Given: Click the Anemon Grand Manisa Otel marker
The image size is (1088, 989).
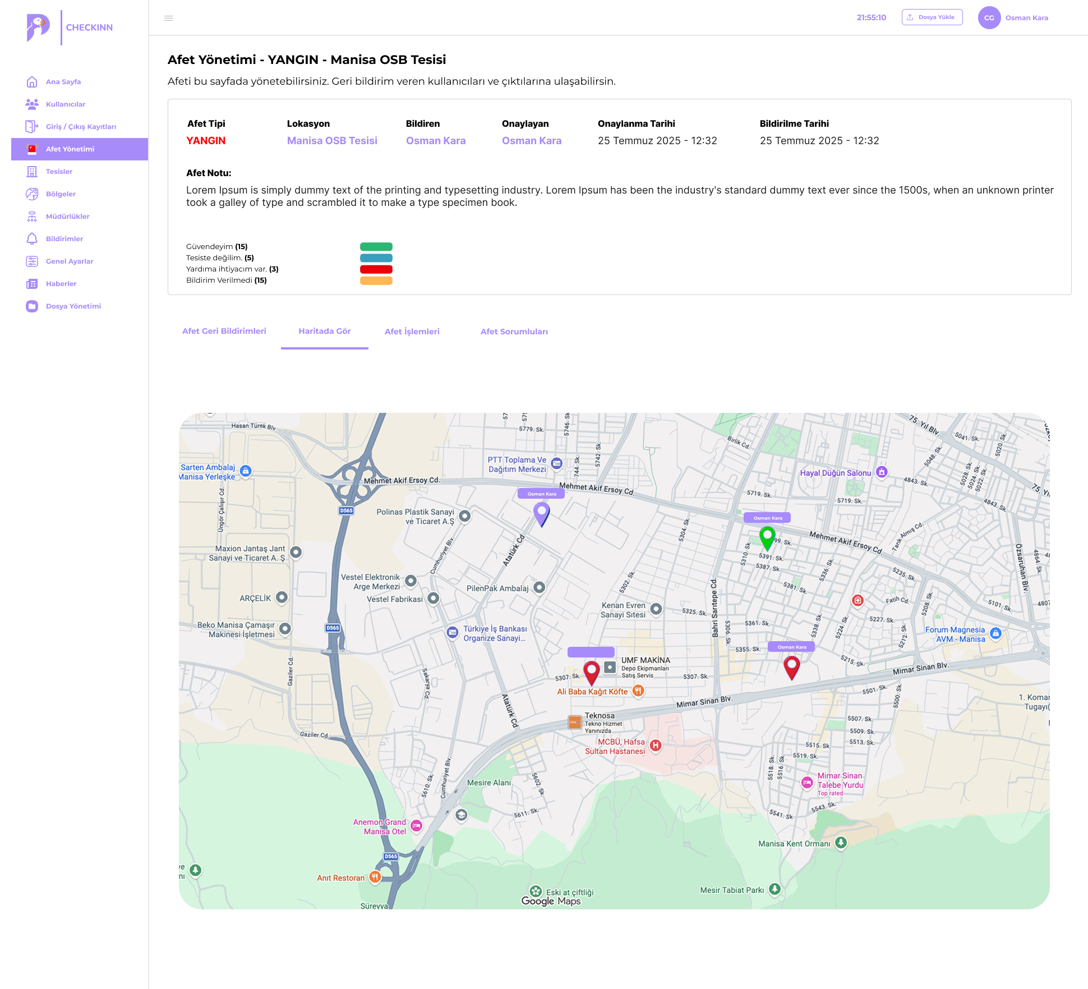Looking at the screenshot, I should tap(416, 826).
